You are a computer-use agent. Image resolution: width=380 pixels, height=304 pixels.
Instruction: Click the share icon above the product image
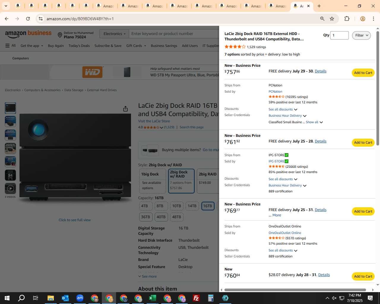[125, 109]
